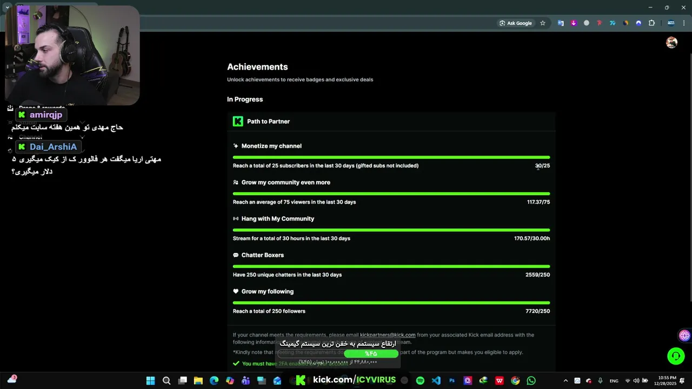Bookmark this page with the star icon
Image resolution: width=692 pixels, height=389 pixels.
543,23
